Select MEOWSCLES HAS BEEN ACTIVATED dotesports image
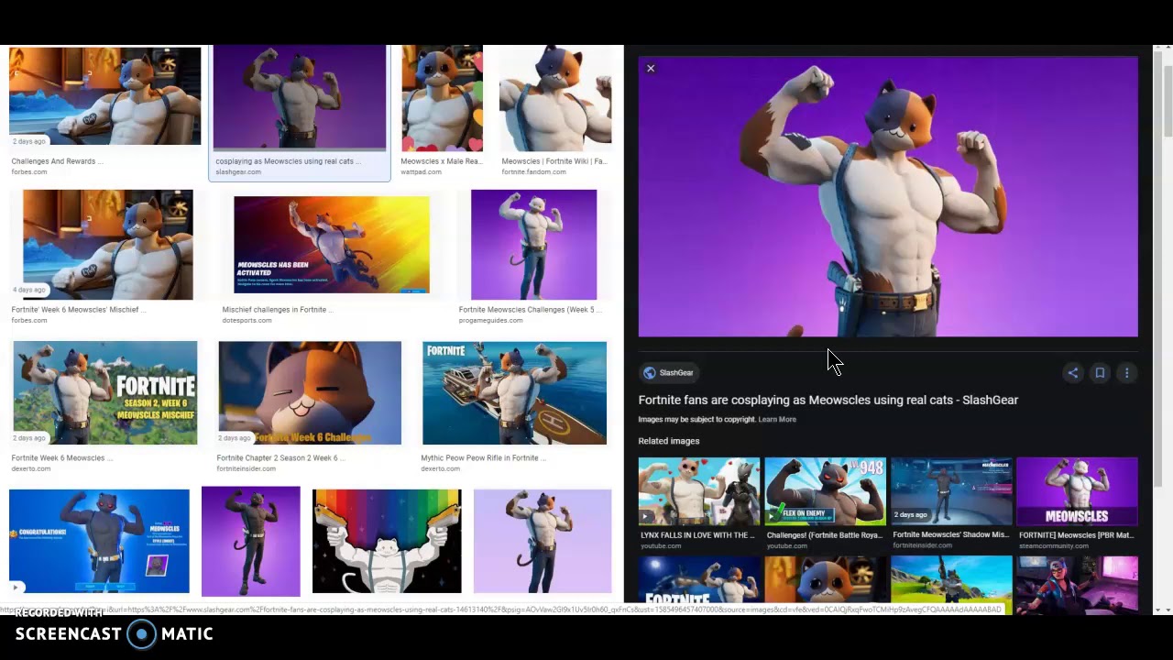 click(331, 245)
